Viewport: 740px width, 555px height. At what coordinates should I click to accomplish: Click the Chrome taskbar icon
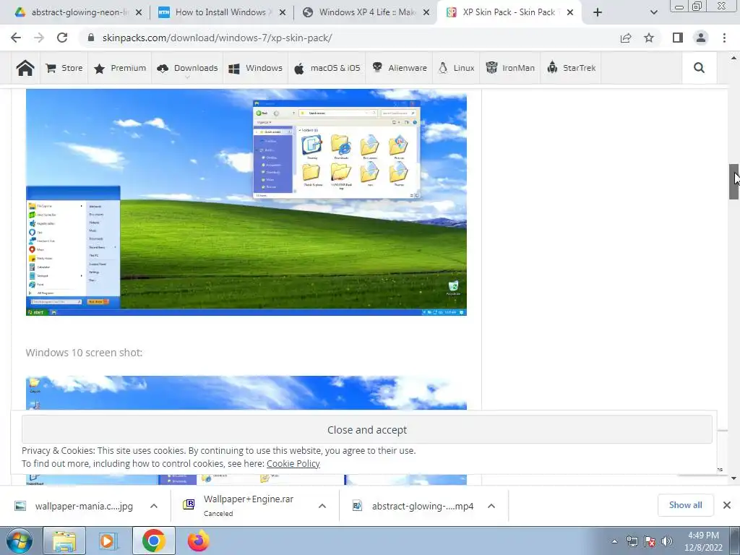[153, 541]
